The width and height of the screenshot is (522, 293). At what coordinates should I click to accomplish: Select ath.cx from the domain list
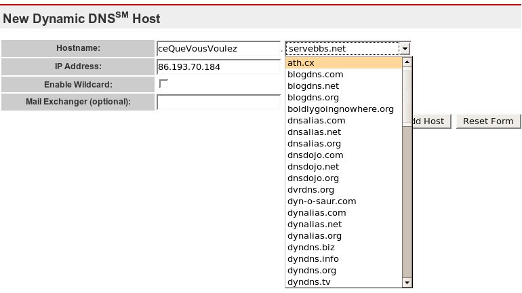pyautogui.click(x=343, y=63)
